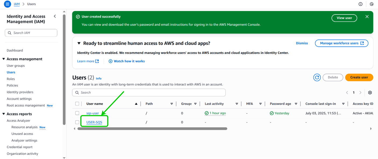This screenshot has width=378, height=159.
Task: Open Roles in the sidebar
Action: point(11,79)
